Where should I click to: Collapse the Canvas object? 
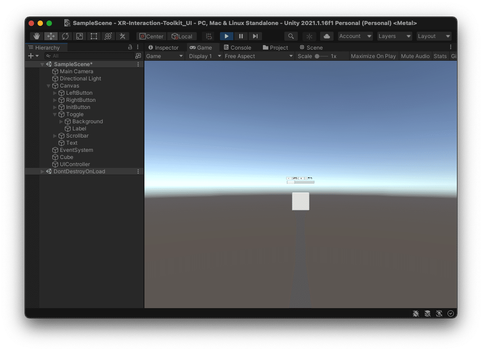(48, 86)
